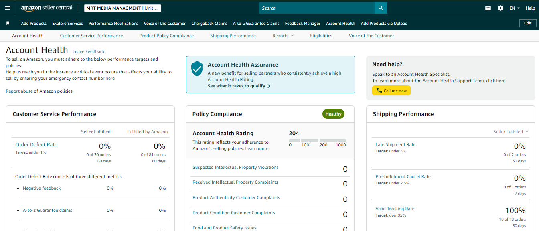Open the settings gear icon
Image resolution: width=539 pixels, height=231 pixels.
(500, 8)
